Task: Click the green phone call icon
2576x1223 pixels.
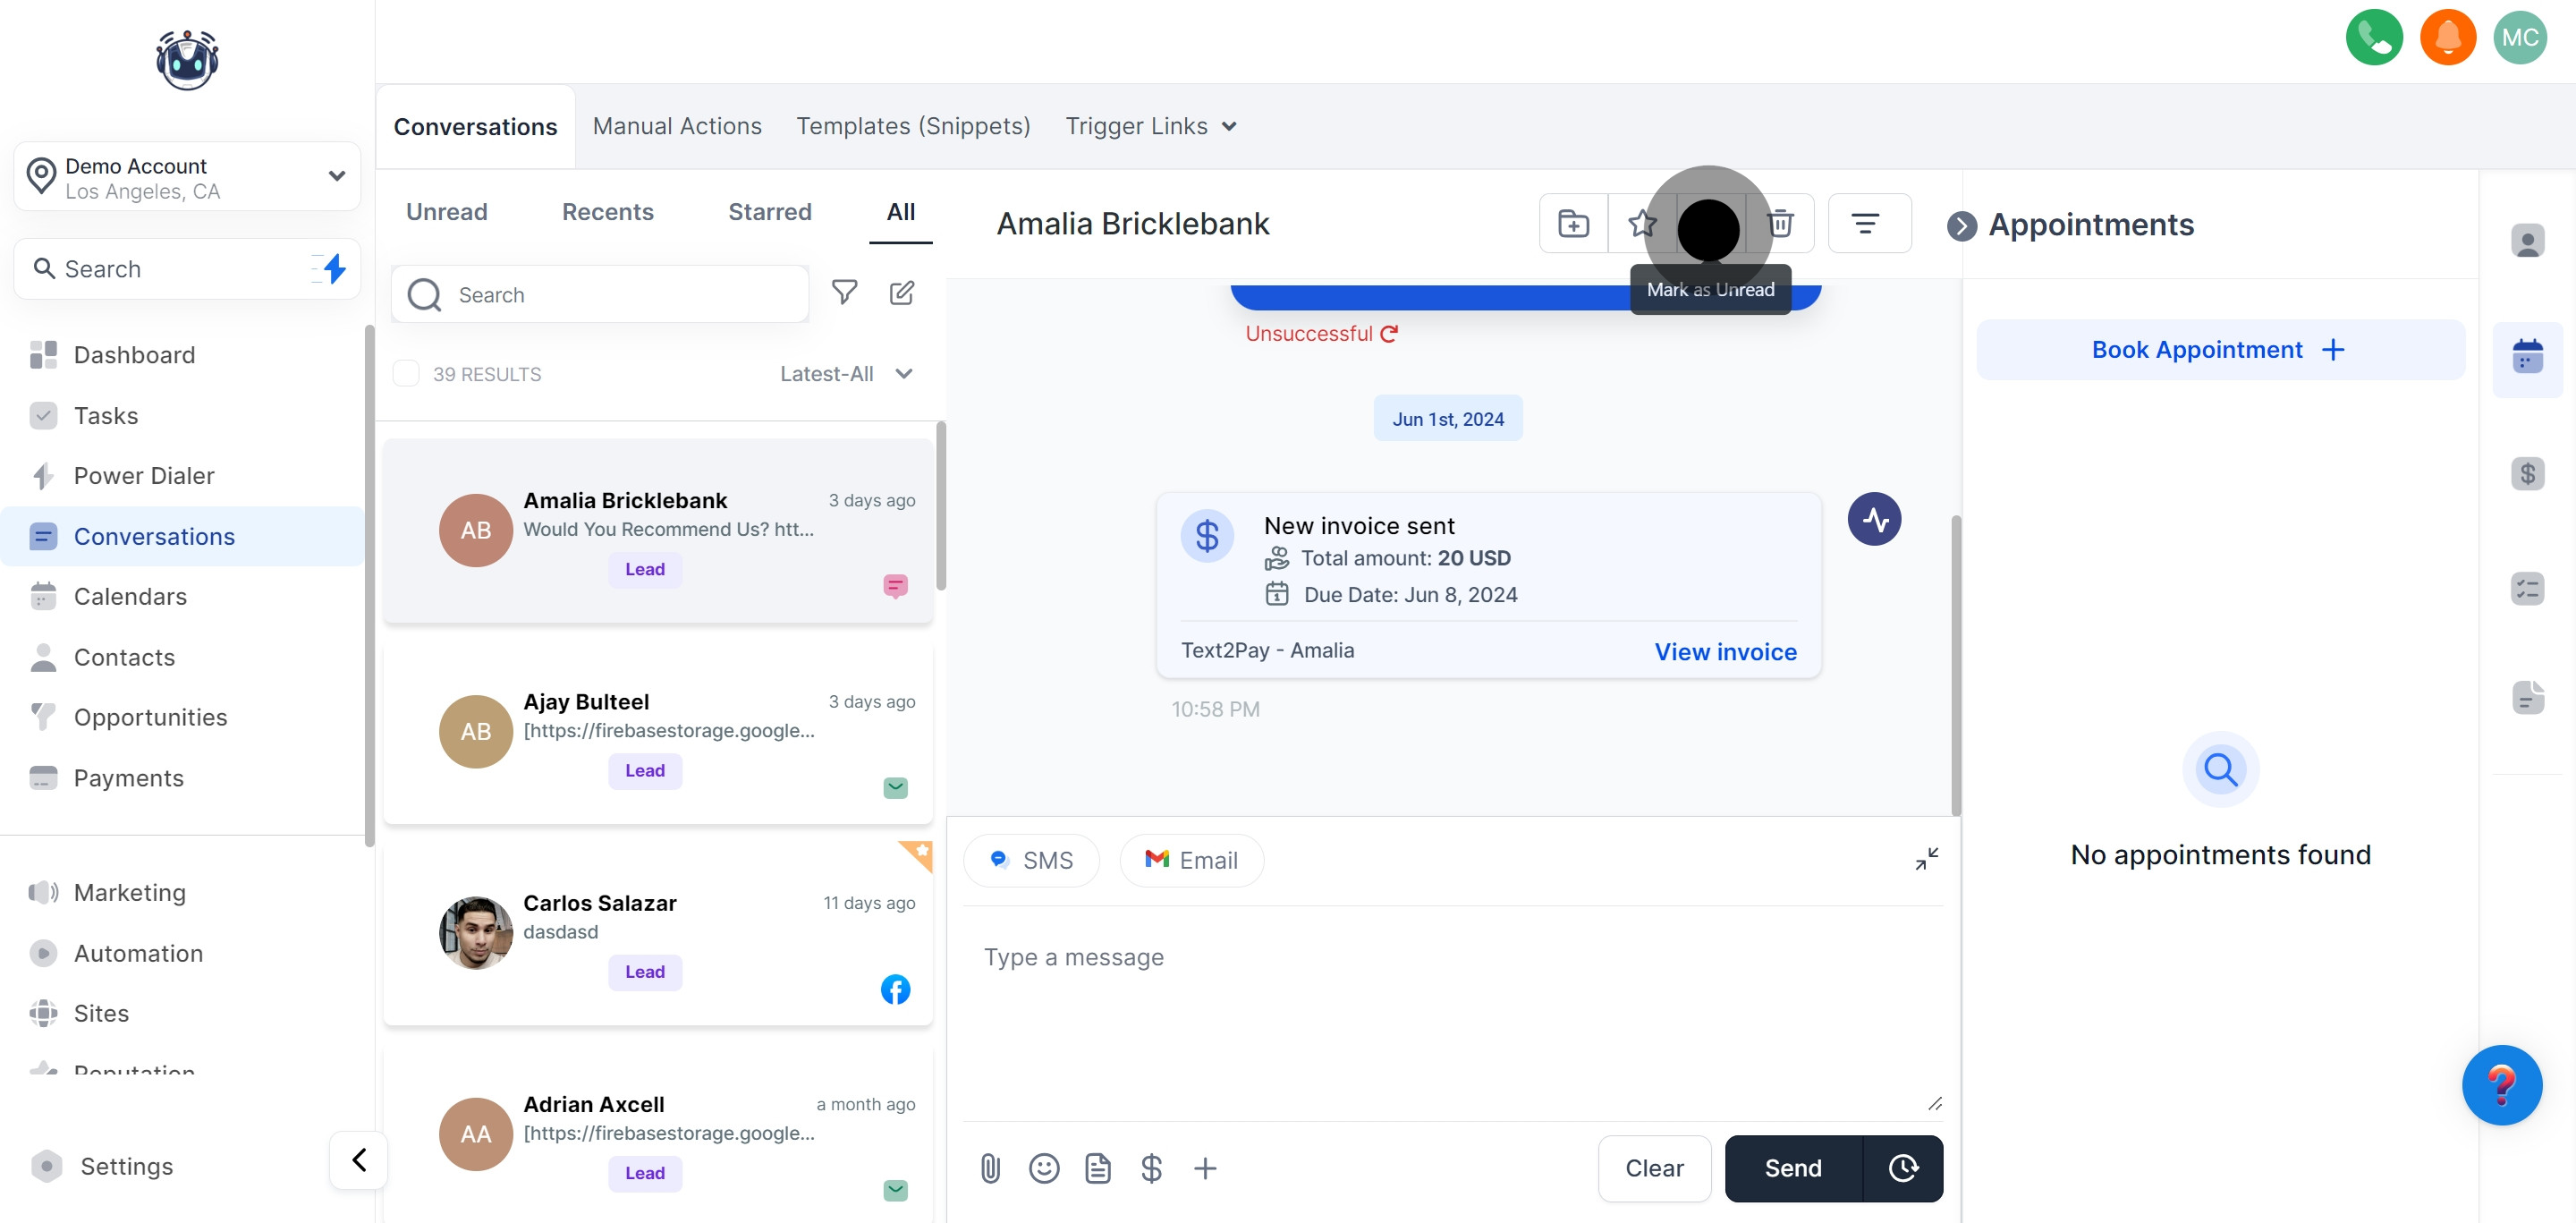Action: (2373, 38)
